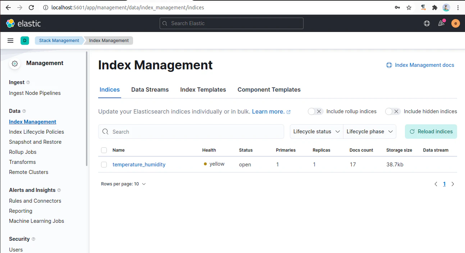Click the Elastic logo
This screenshot has height=253, width=465.
coord(23,23)
